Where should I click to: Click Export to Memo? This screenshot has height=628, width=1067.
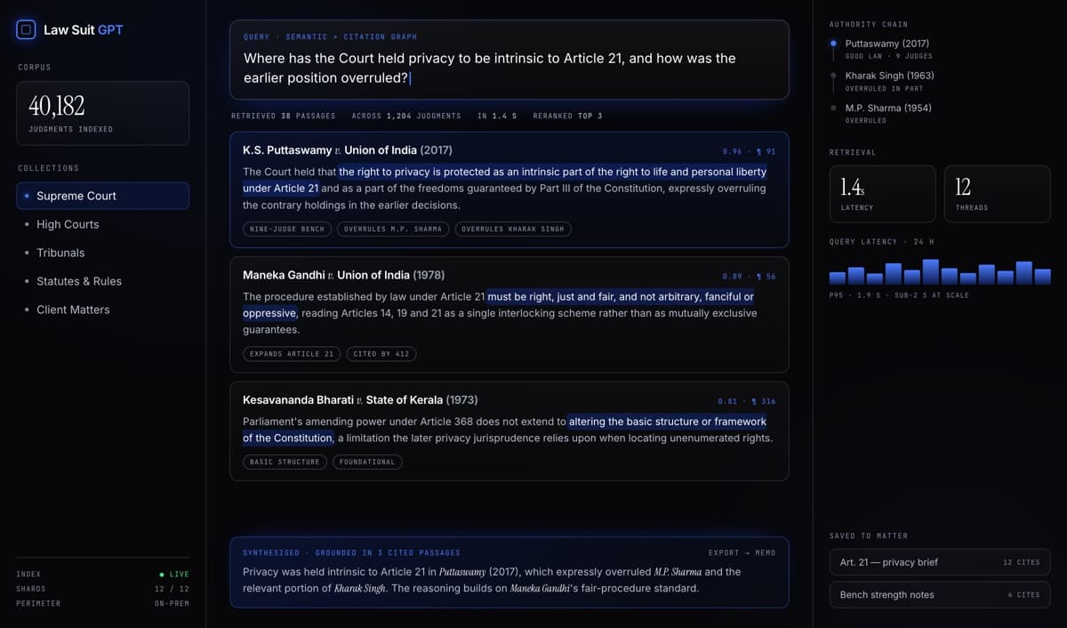click(742, 552)
